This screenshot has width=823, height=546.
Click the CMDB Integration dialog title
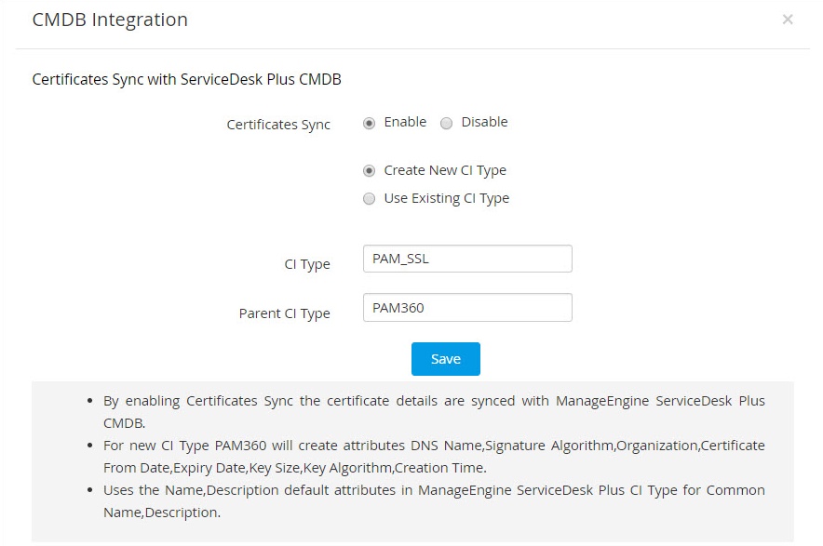pos(110,20)
